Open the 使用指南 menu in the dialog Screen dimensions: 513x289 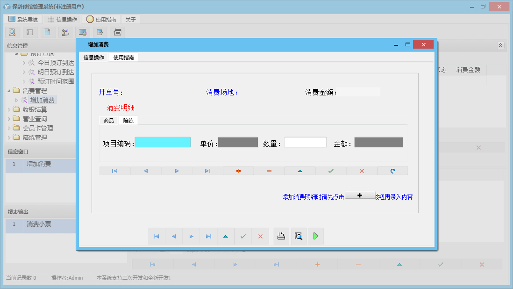(125, 57)
